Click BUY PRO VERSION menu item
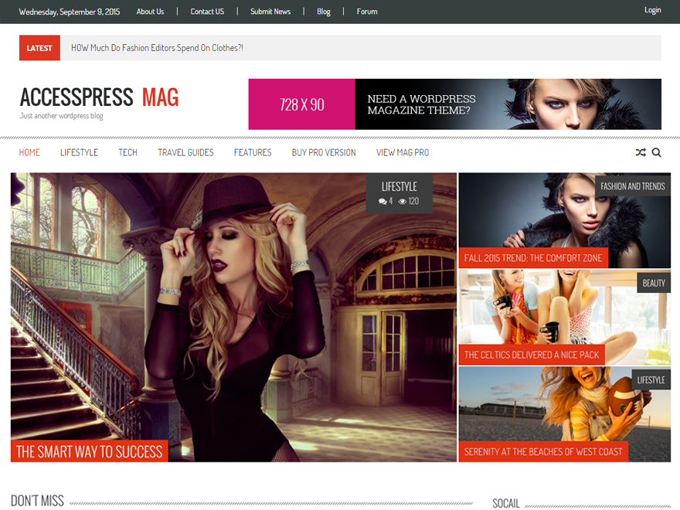Viewport: 680px width, 510px height. pyautogui.click(x=324, y=153)
